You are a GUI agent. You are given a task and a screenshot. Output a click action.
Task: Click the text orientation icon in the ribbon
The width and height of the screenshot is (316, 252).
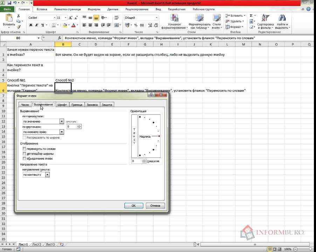[103, 18]
